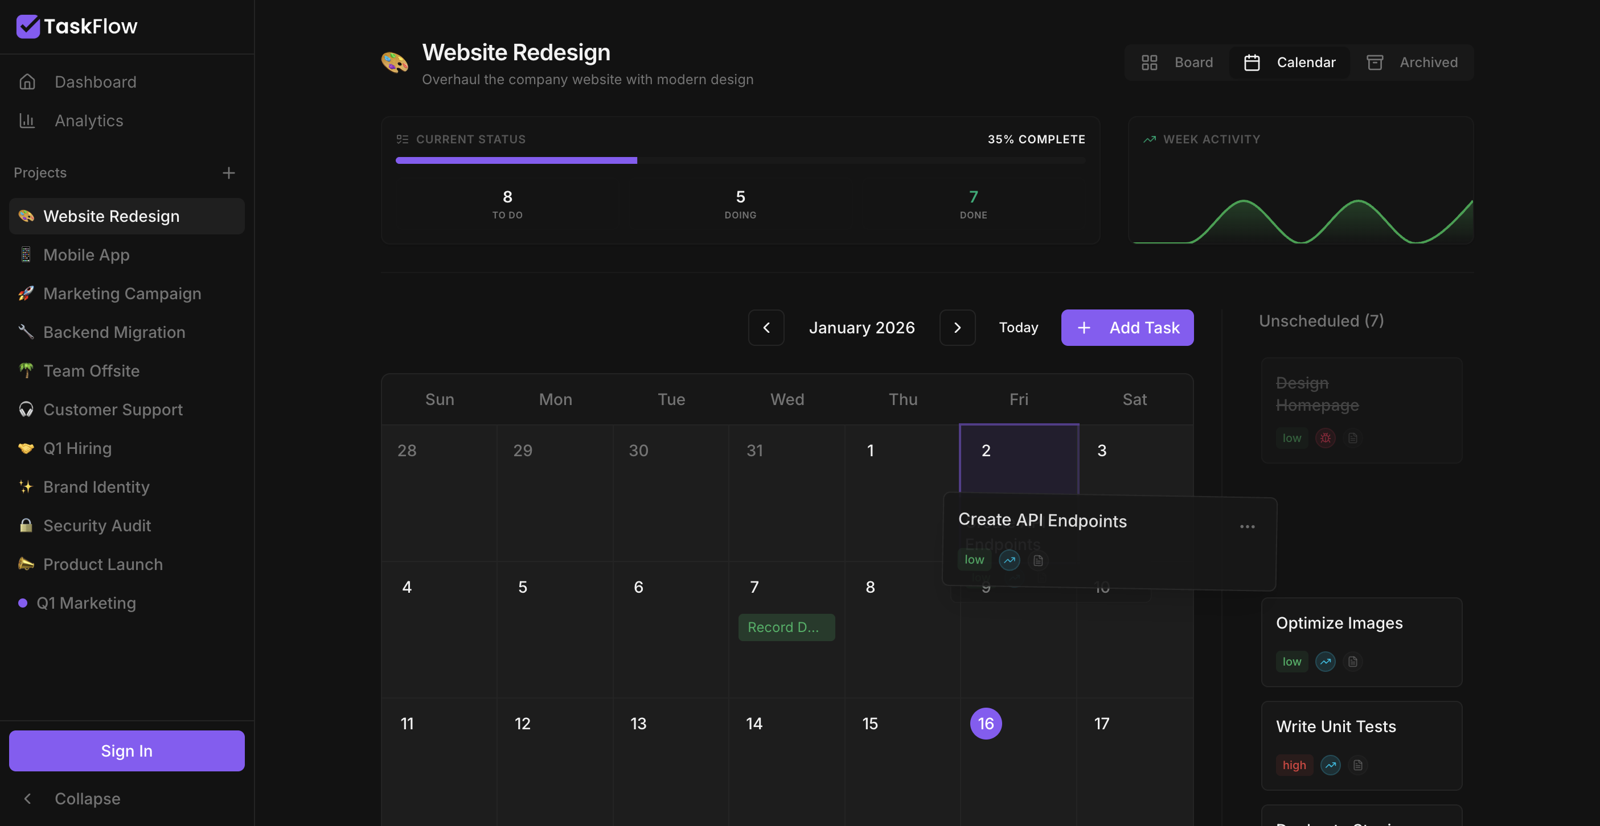Click the trend icon on Optimize Images card

pyautogui.click(x=1326, y=662)
